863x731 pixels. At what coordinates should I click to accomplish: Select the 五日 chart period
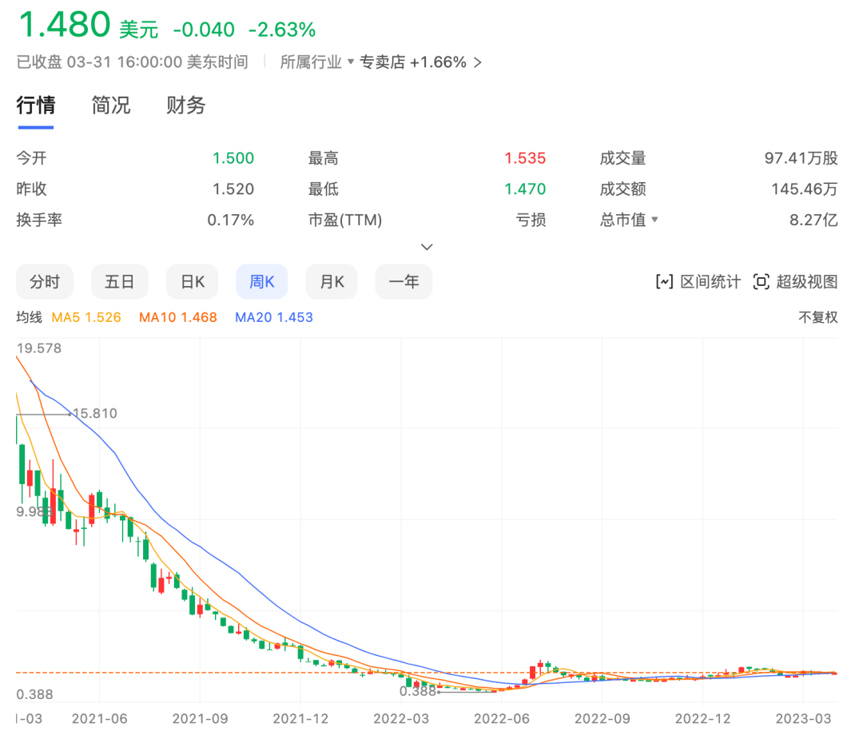pos(120,282)
